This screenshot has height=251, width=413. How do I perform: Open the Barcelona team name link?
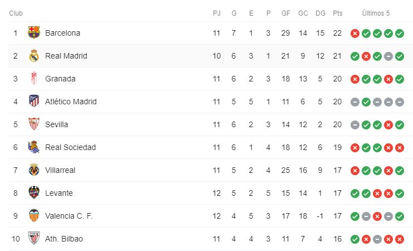(x=62, y=33)
